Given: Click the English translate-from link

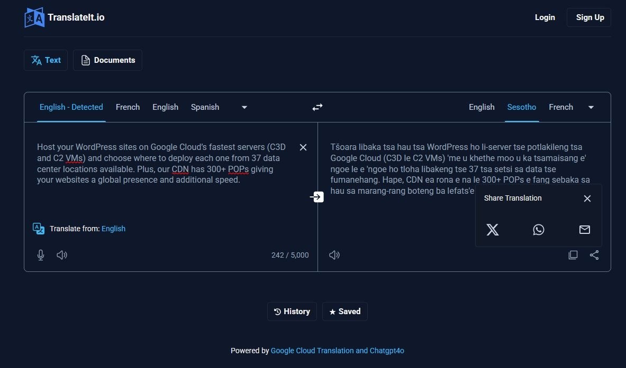Looking at the screenshot, I should (x=113, y=229).
